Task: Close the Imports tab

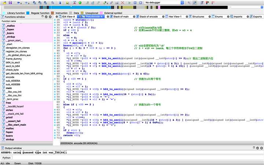Action: click(x=228, y=16)
